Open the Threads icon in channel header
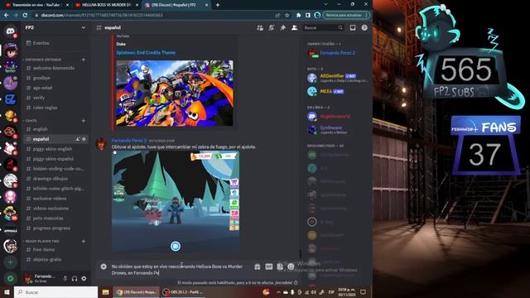The image size is (530, 298). click(x=259, y=27)
